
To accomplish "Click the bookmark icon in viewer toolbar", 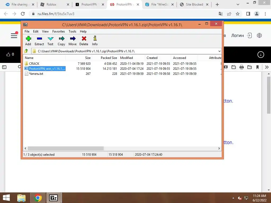I will 257,67.
